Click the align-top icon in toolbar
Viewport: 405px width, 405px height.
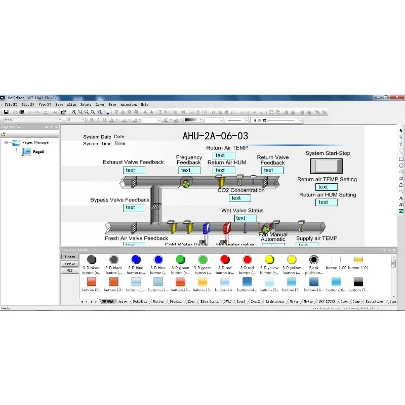point(116,112)
